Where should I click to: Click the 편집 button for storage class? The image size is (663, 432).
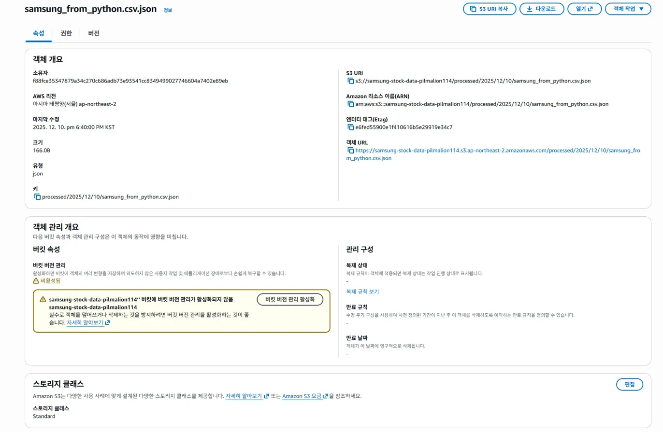630,385
